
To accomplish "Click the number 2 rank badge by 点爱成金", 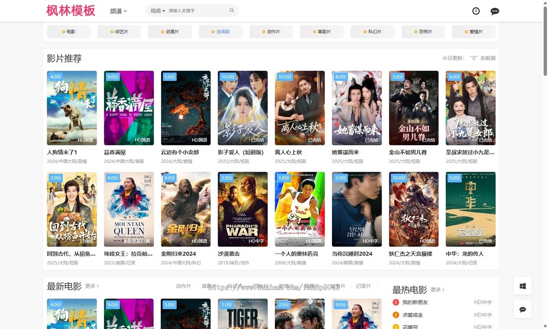I will coord(396,315).
